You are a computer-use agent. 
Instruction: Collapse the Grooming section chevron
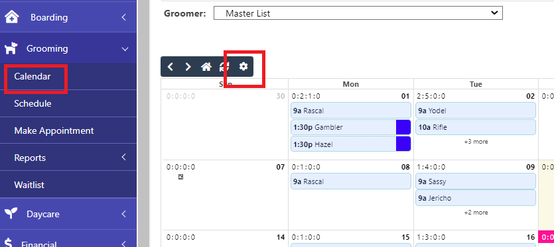[x=125, y=49]
